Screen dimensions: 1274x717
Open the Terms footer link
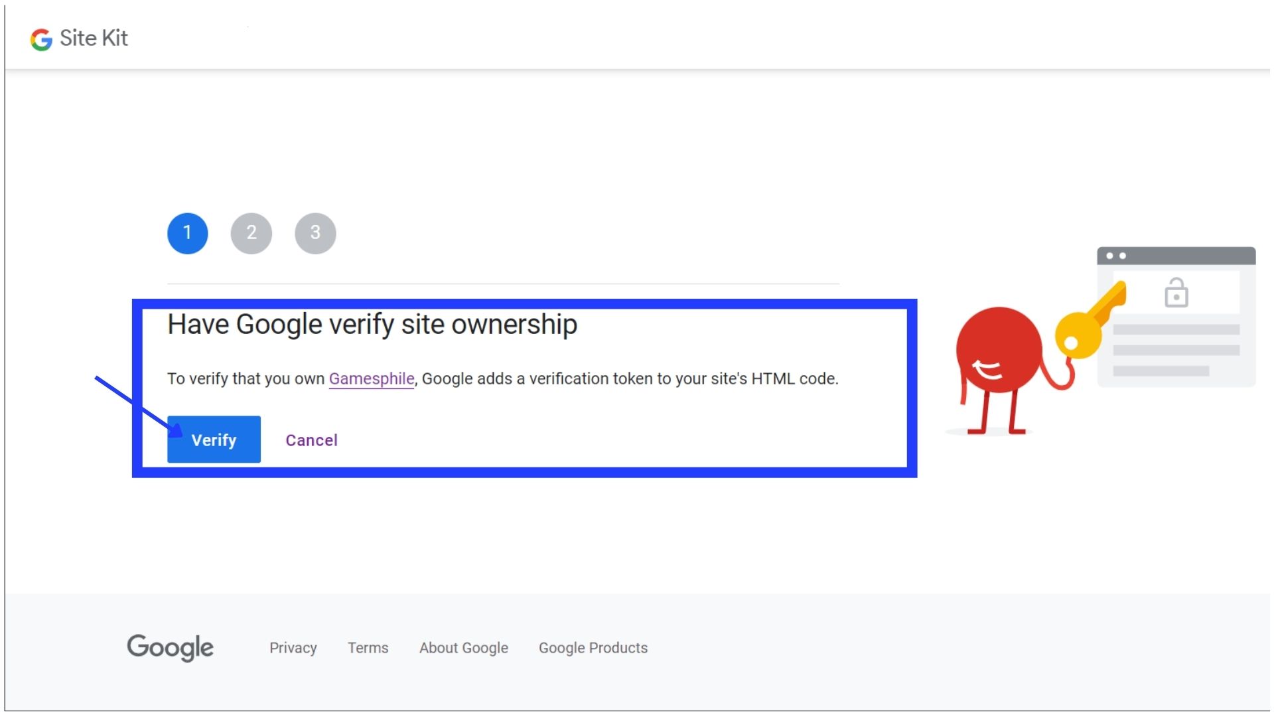[x=368, y=647]
